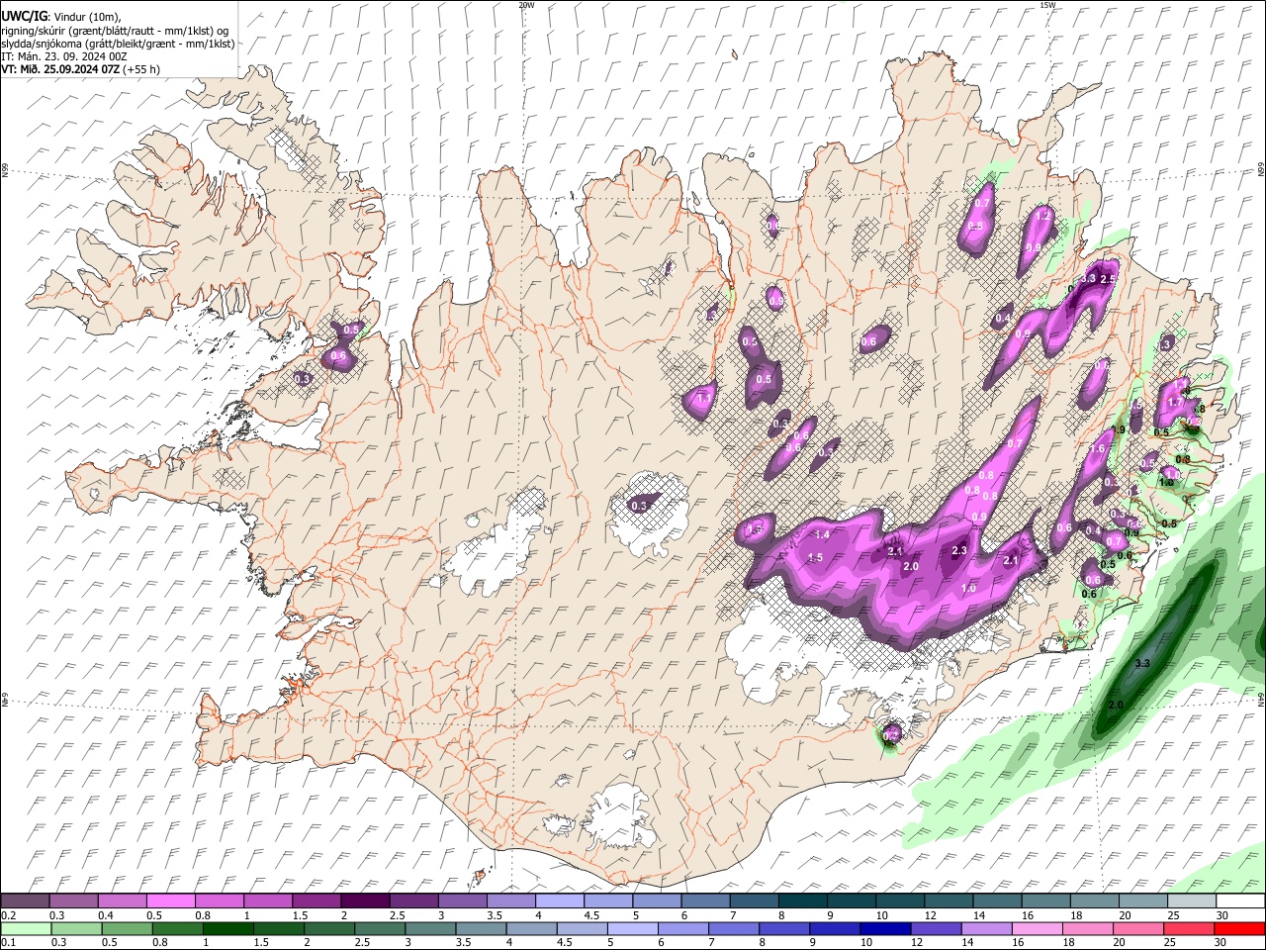Click the offshore '2.0' rain value
This screenshot has height=950, width=1266.
[1117, 705]
